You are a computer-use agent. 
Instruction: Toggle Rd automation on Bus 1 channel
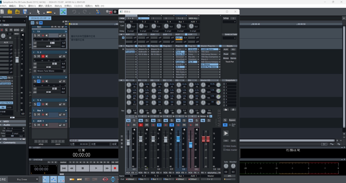tap(178, 121)
